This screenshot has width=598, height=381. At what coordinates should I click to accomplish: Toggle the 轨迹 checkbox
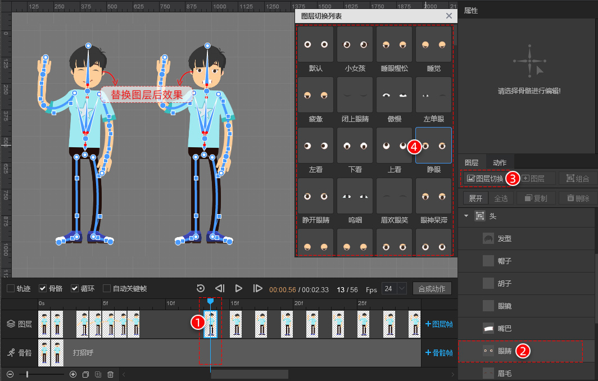(11, 288)
